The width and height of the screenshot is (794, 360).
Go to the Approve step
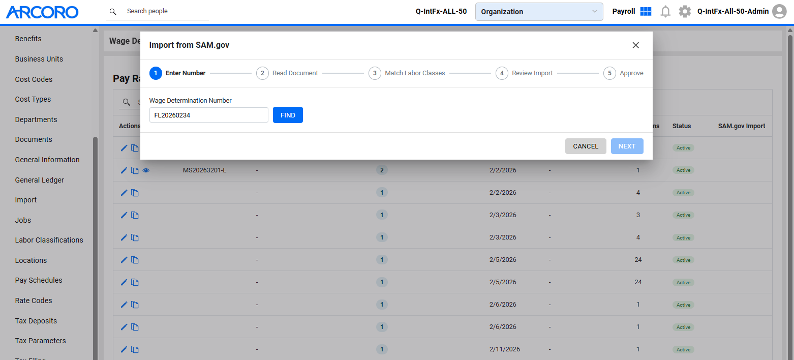[624, 73]
